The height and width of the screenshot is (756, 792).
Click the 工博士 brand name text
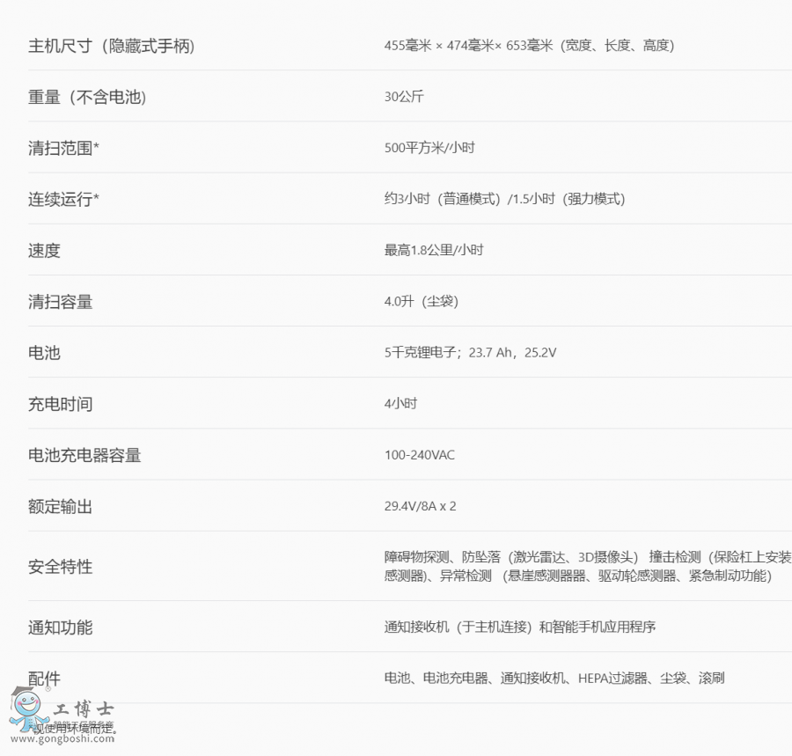click(x=84, y=708)
